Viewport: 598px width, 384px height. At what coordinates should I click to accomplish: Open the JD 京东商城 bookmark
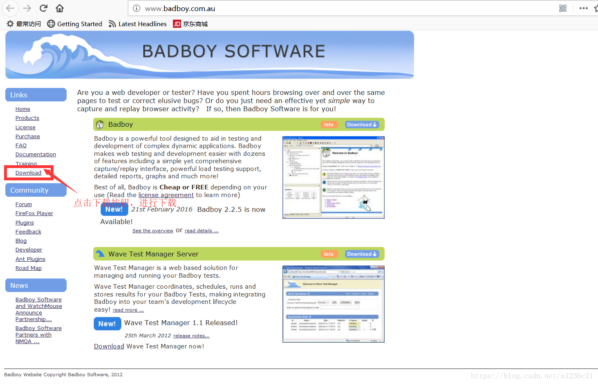click(x=190, y=24)
